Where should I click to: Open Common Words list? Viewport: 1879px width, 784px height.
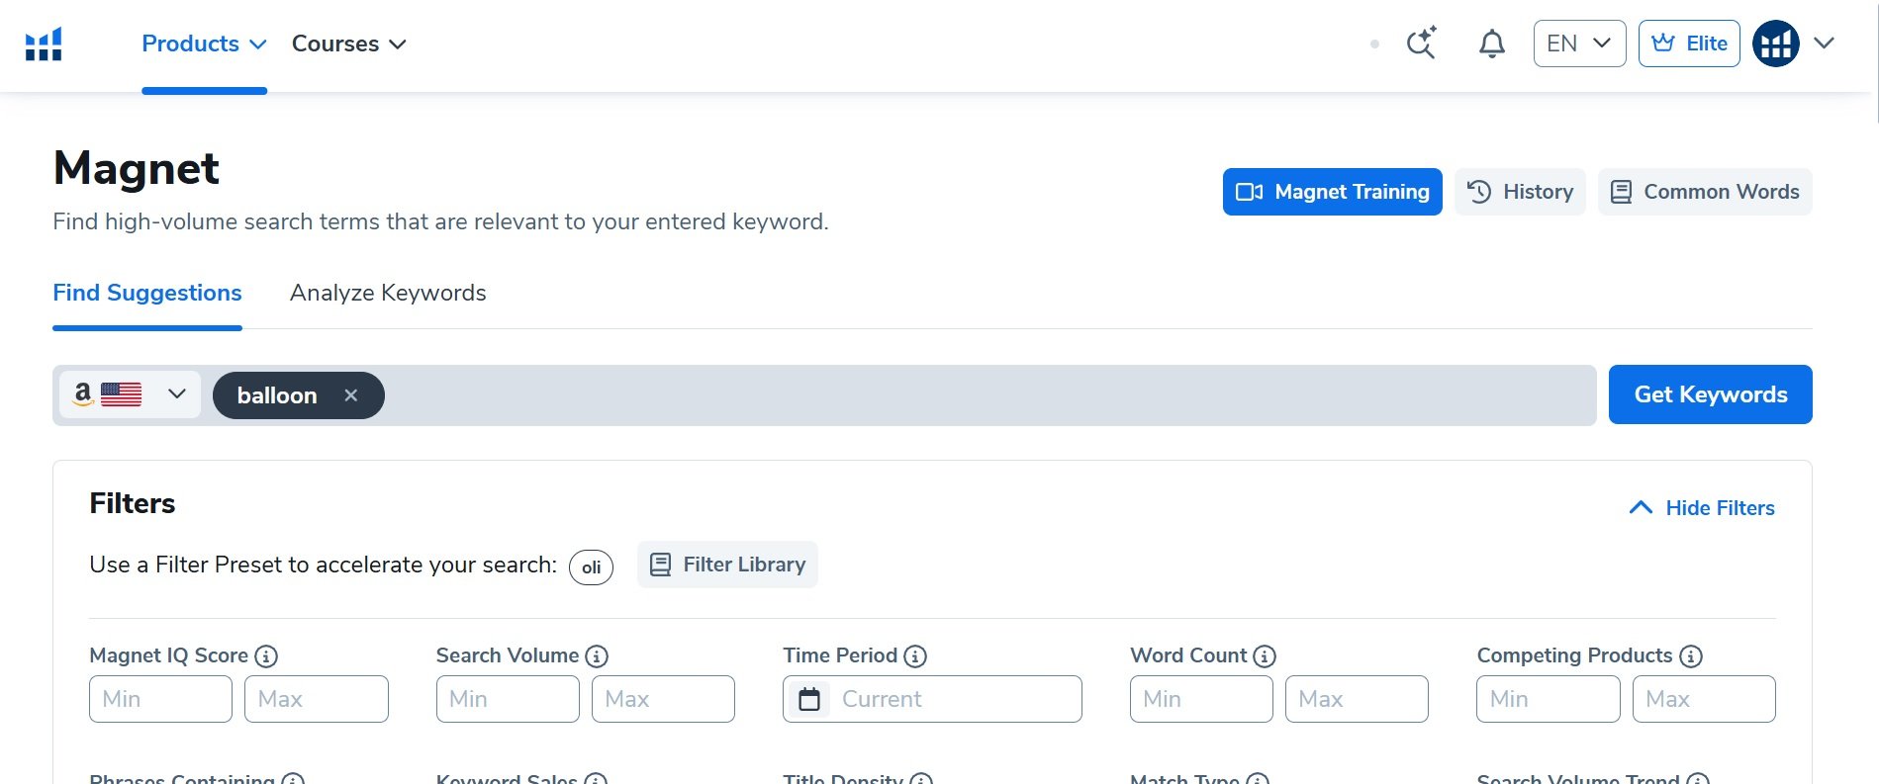[1705, 192]
